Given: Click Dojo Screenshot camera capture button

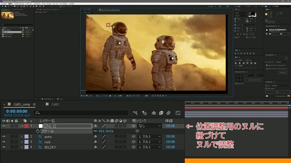Looking at the screenshot, I should tap(281, 34).
